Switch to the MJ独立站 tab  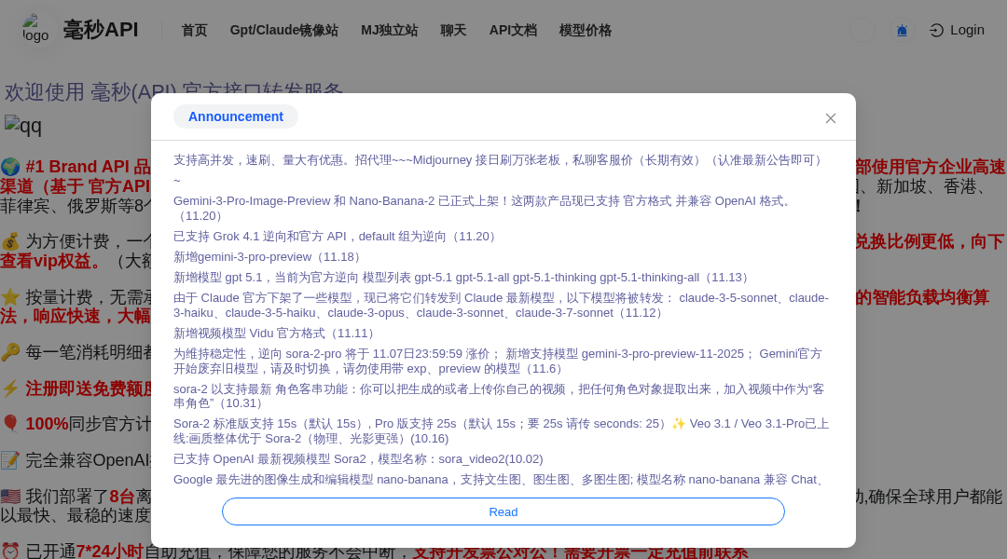pyautogui.click(x=390, y=30)
